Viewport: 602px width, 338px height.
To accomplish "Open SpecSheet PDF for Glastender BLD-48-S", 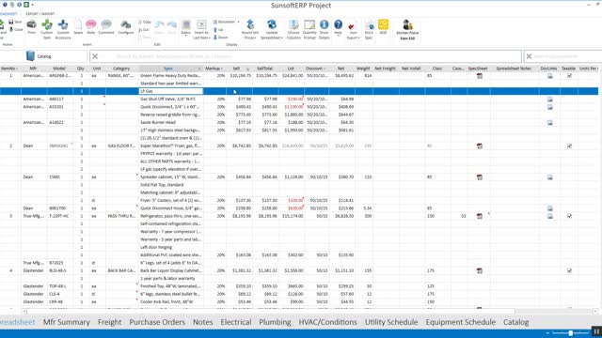I will pyautogui.click(x=480, y=270).
